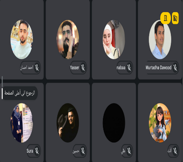Select the black avatar of علي
This screenshot has width=183, height=162.
tap(114, 123)
